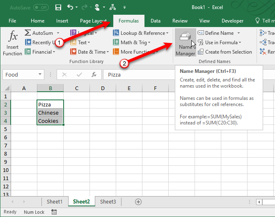Image resolution: width=275 pixels, height=217 pixels.
Task: Click the Date & Time function icon
Action: click(74, 52)
